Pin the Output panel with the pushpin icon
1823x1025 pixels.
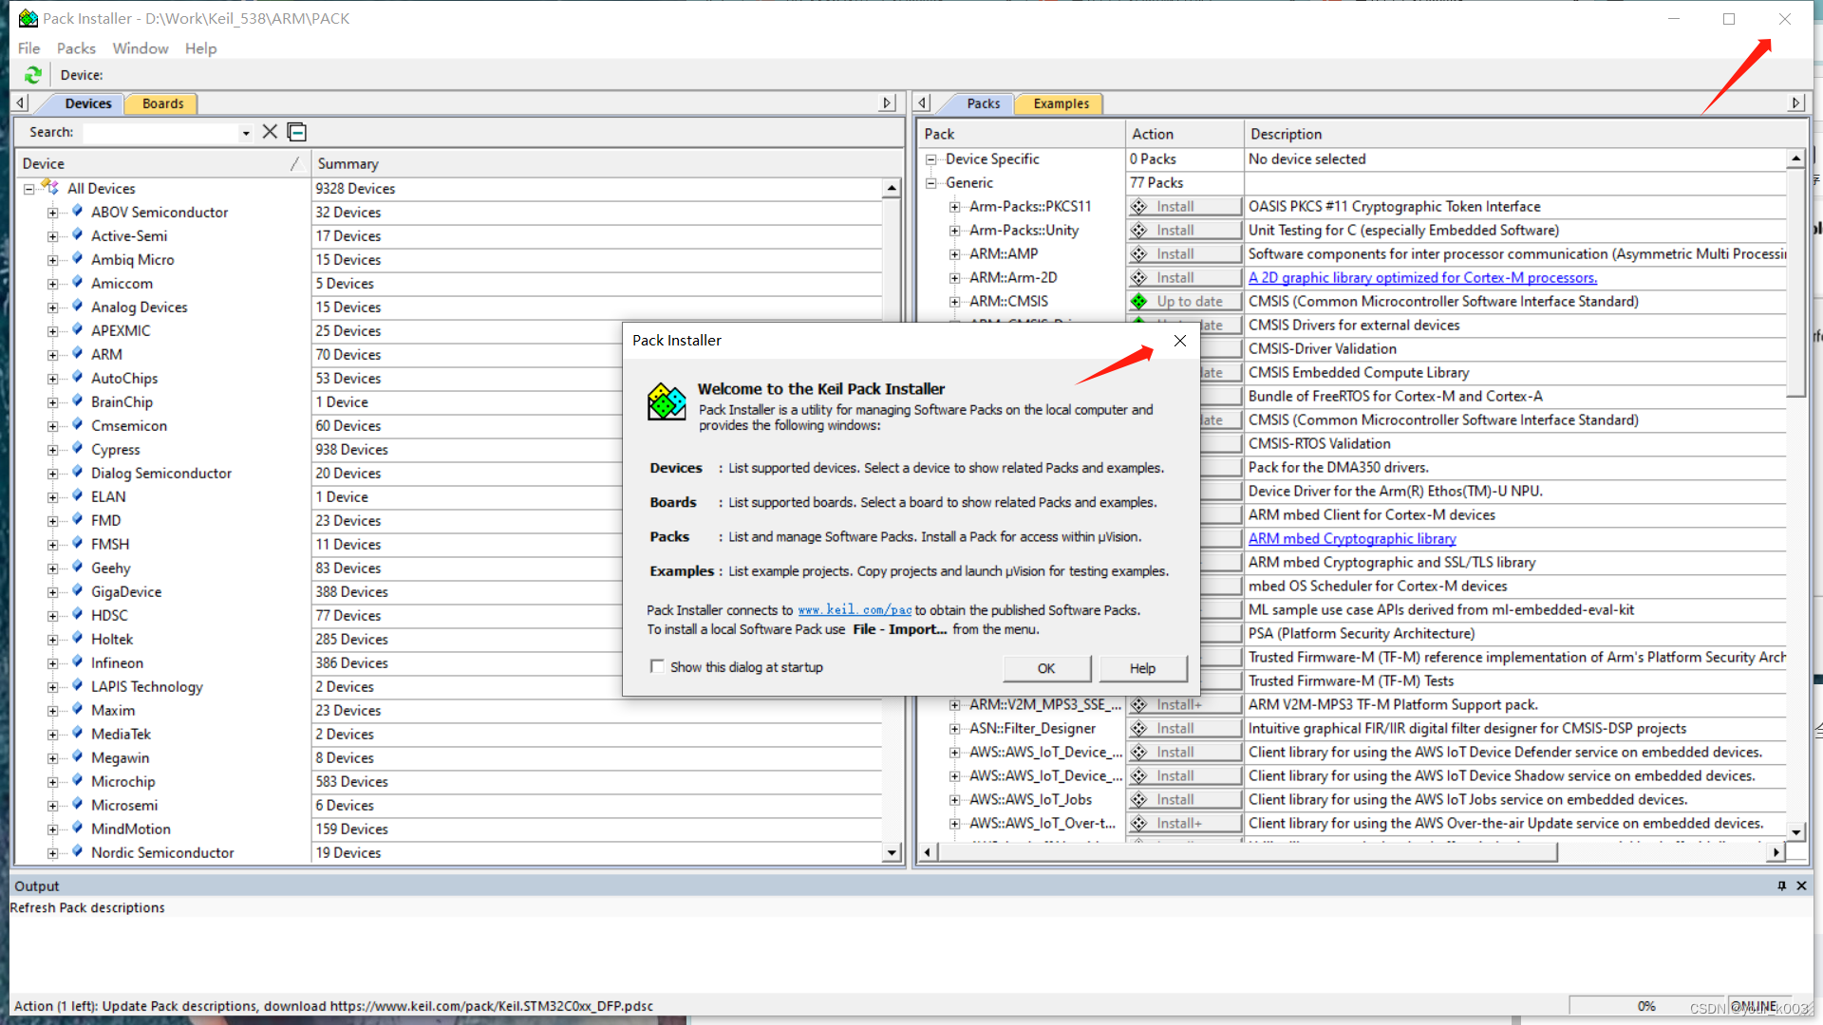[x=1781, y=885]
